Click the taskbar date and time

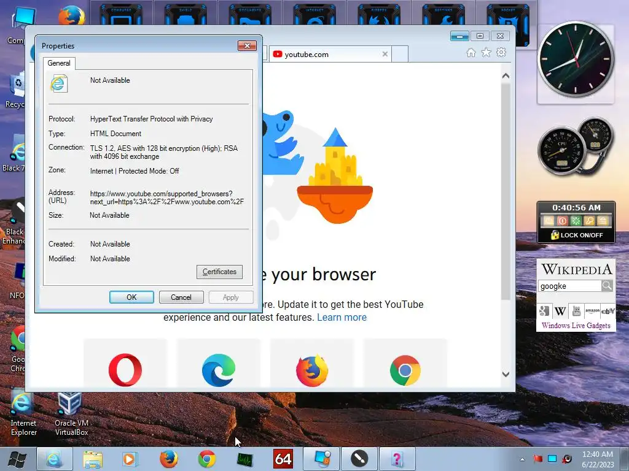(x=598, y=459)
